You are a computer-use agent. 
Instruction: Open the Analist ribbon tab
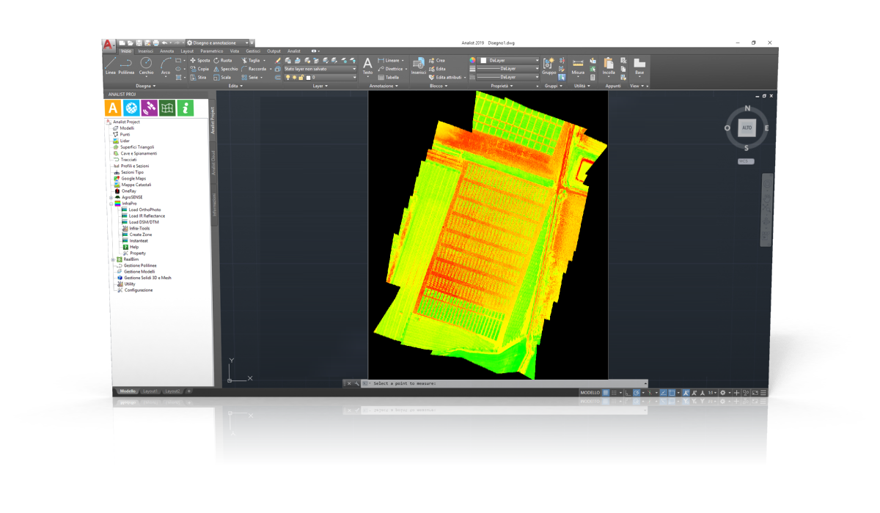[x=294, y=51]
